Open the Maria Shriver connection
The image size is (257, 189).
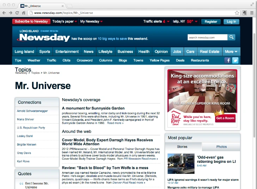(26, 119)
